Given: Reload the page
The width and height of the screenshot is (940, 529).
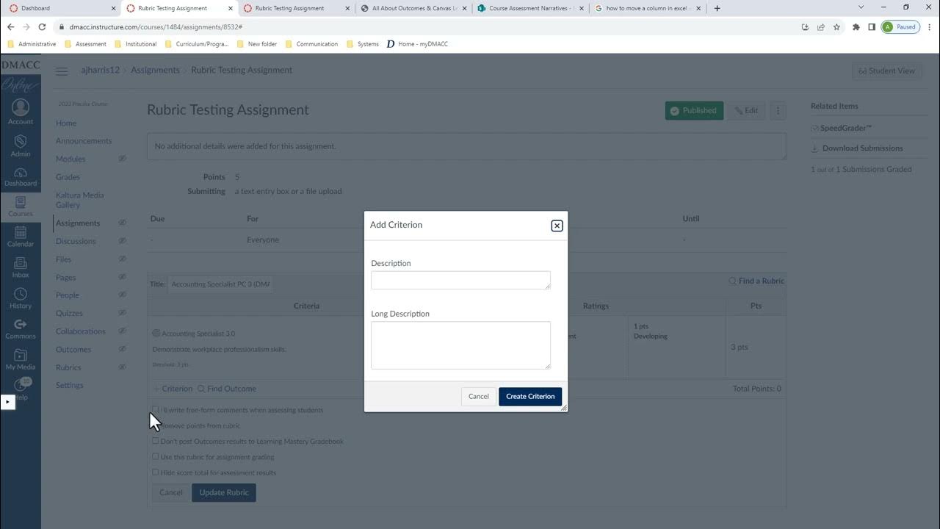Looking at the screenshot, I should (x=42, y=27).
